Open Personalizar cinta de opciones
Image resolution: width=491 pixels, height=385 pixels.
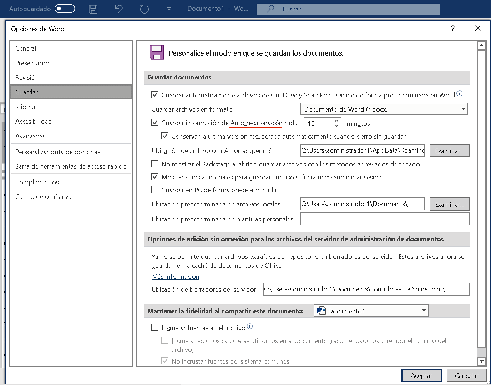(x=71, y=152)
